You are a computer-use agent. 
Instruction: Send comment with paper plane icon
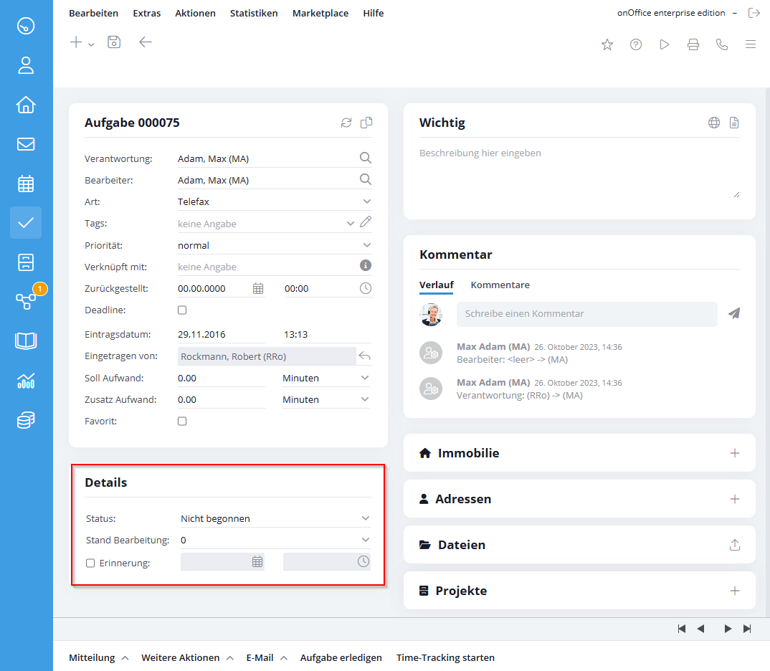point(733,314)
